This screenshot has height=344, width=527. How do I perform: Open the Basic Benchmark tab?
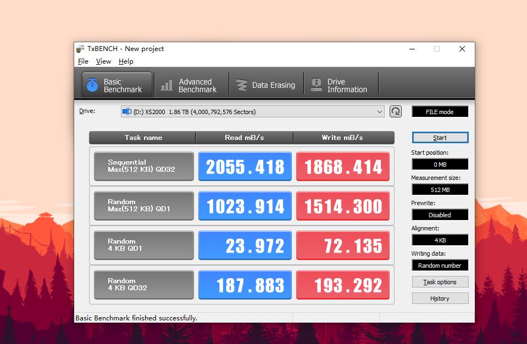coord(117,85)
